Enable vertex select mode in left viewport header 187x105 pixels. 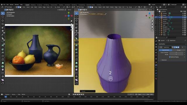click(17, 7)
